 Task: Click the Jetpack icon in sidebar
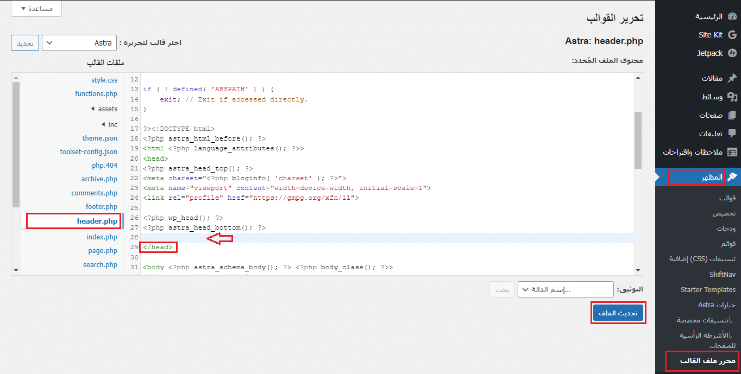pos(732,53)
